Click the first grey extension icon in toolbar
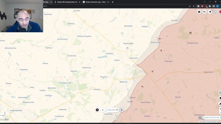Viewport: 221px width, 124px height. [x=198, y=6]
